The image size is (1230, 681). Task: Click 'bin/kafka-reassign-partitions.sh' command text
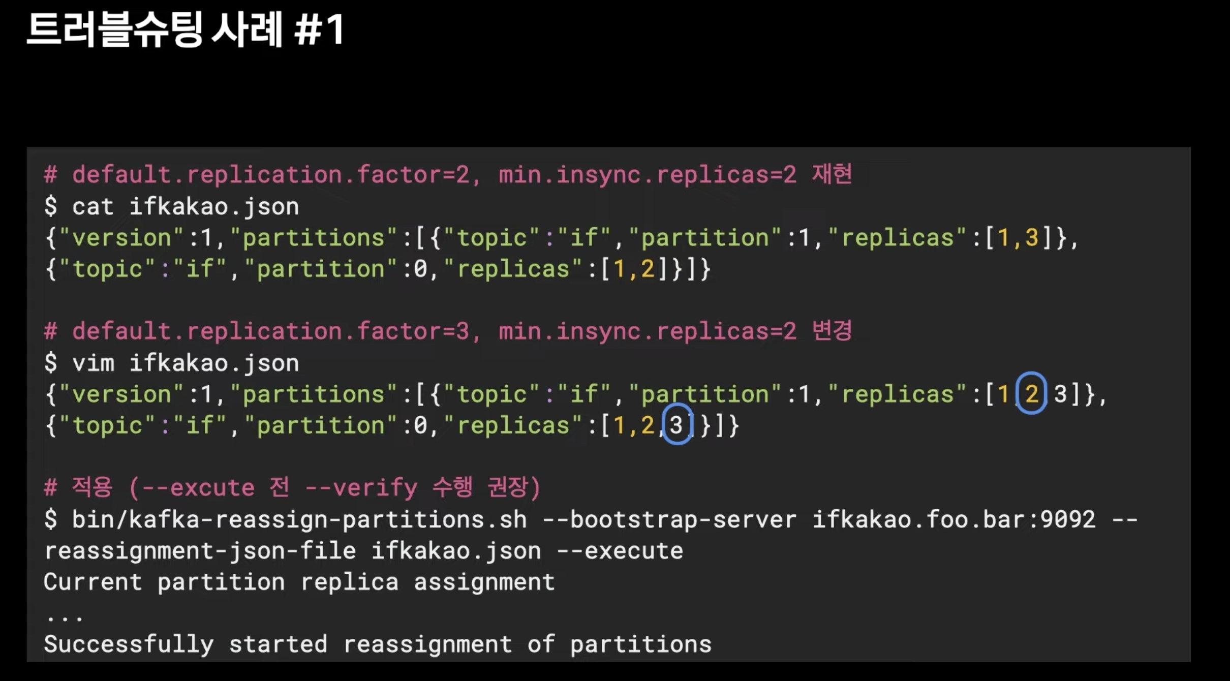coord(299,519)
